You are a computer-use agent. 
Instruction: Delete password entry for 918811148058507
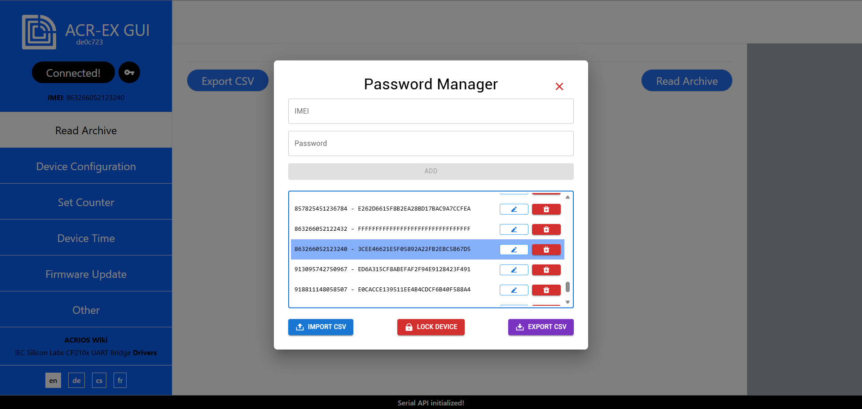tap(546, 290)
